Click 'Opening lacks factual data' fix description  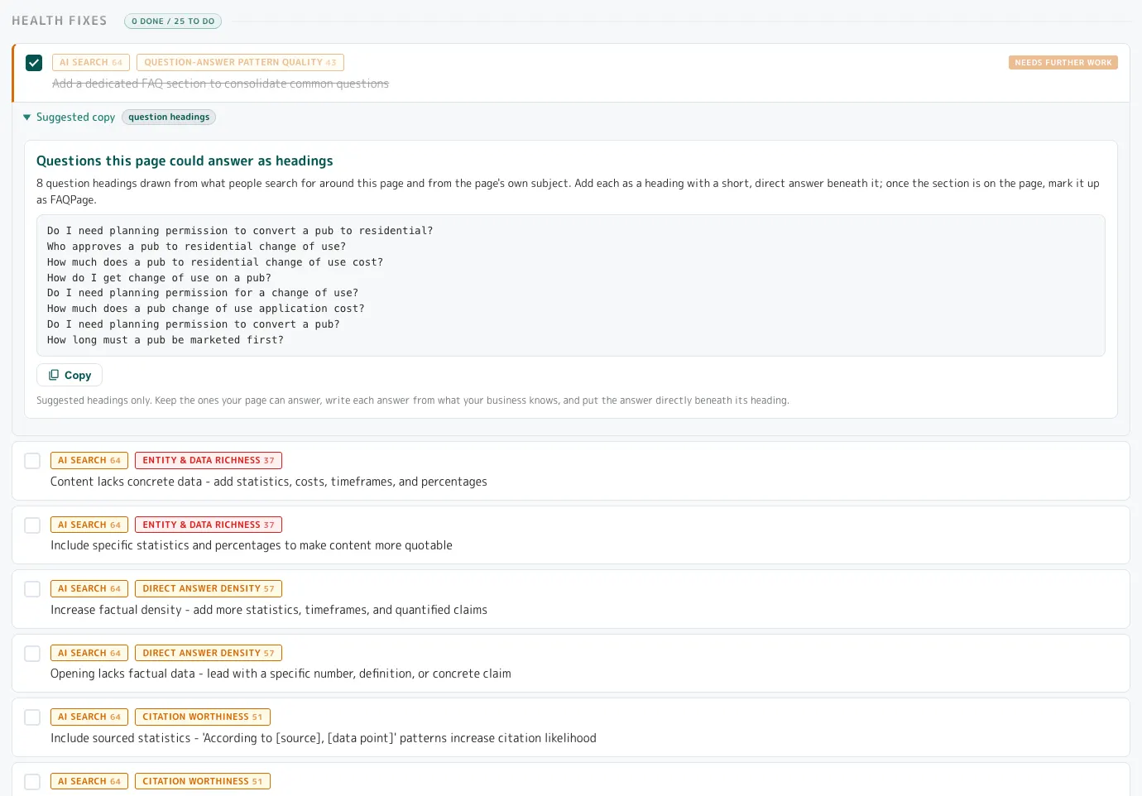[281, 674]
